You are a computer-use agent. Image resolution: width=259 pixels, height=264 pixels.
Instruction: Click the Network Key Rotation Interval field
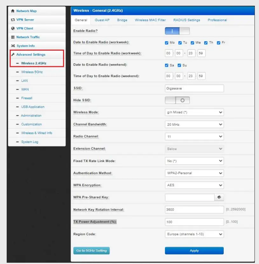194,210
